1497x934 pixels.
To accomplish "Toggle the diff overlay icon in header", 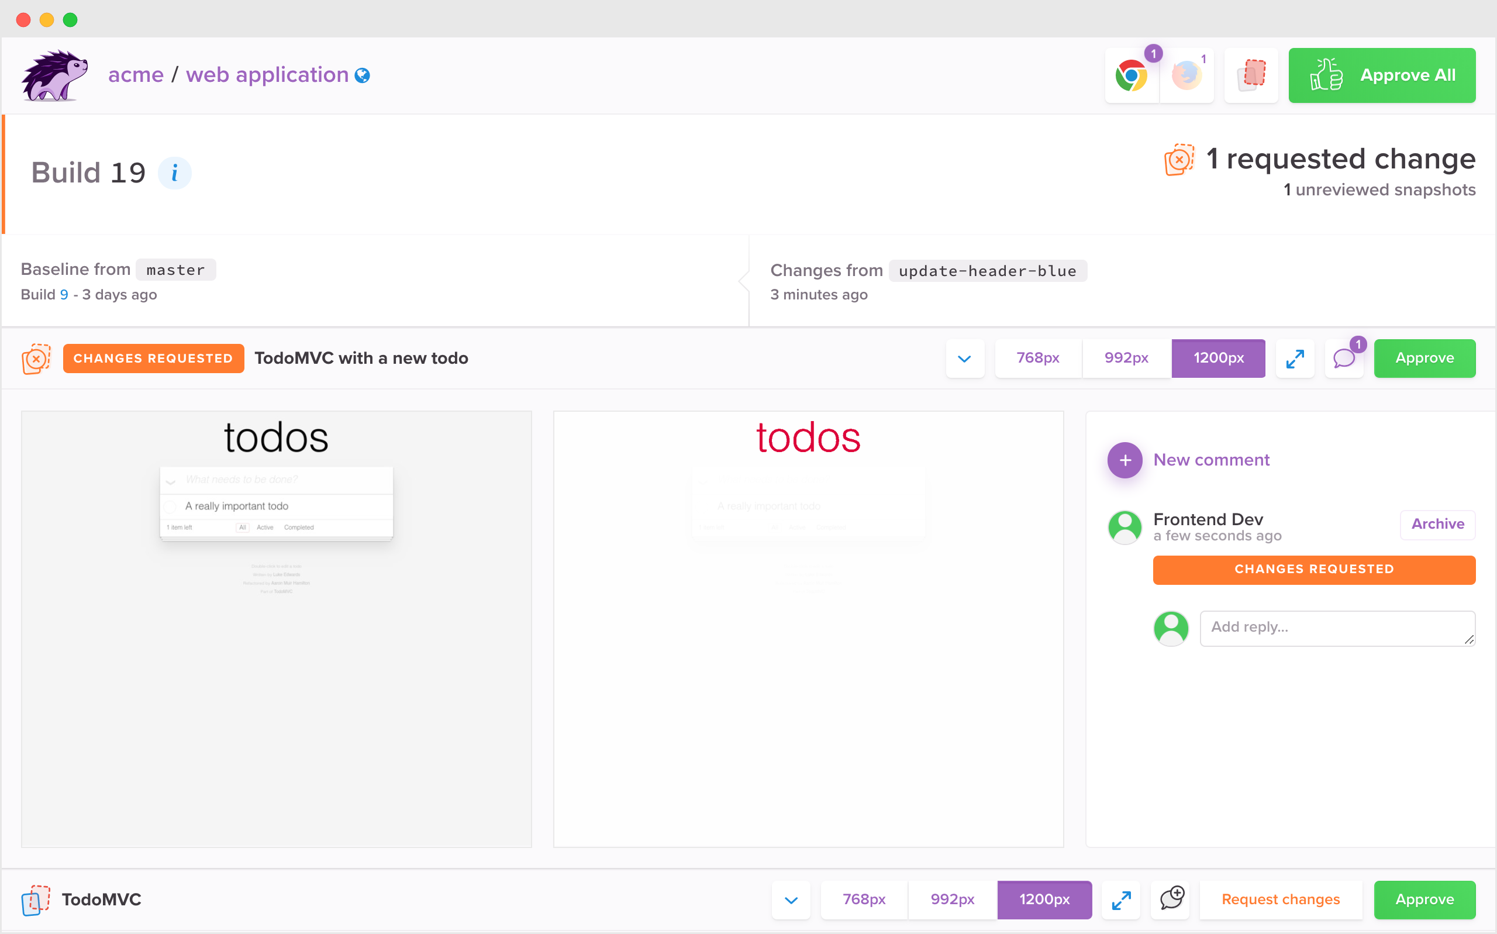I will click(1251, 75).
